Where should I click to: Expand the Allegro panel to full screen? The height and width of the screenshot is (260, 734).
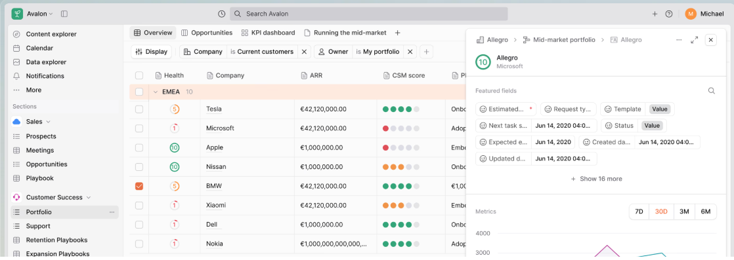click(695, 40)
